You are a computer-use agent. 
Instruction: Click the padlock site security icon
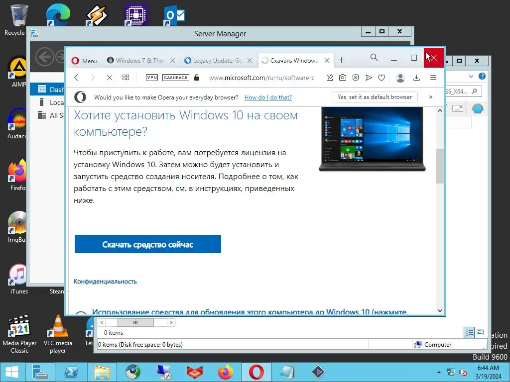click(x=196, y=77)
